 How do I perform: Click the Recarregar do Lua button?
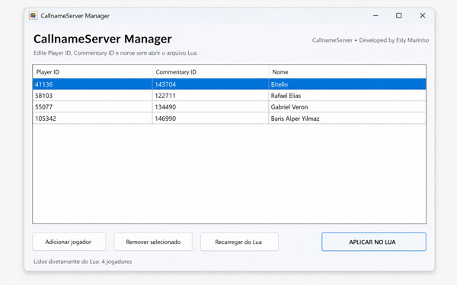(239, 242)
